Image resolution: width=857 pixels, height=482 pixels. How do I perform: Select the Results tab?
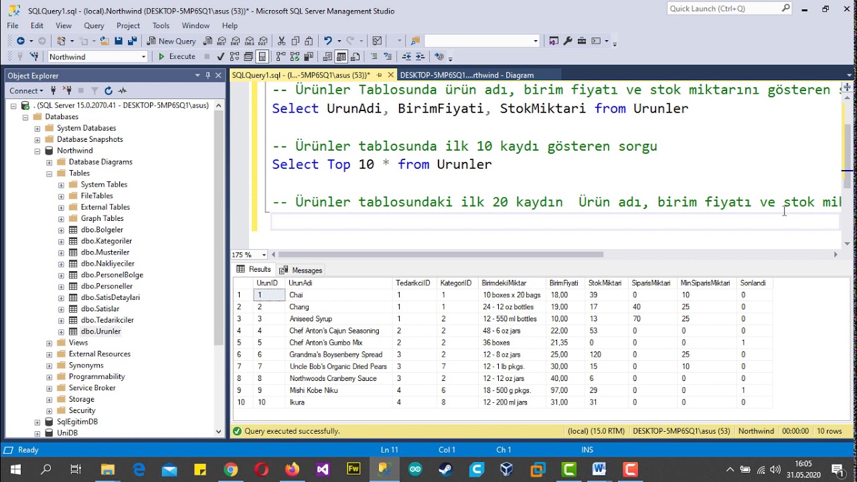click(x=254, y=269)
